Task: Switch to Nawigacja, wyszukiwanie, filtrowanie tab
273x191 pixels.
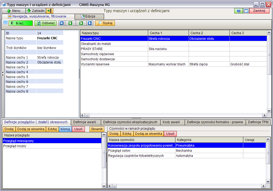Action: click(x=38, y=16)
